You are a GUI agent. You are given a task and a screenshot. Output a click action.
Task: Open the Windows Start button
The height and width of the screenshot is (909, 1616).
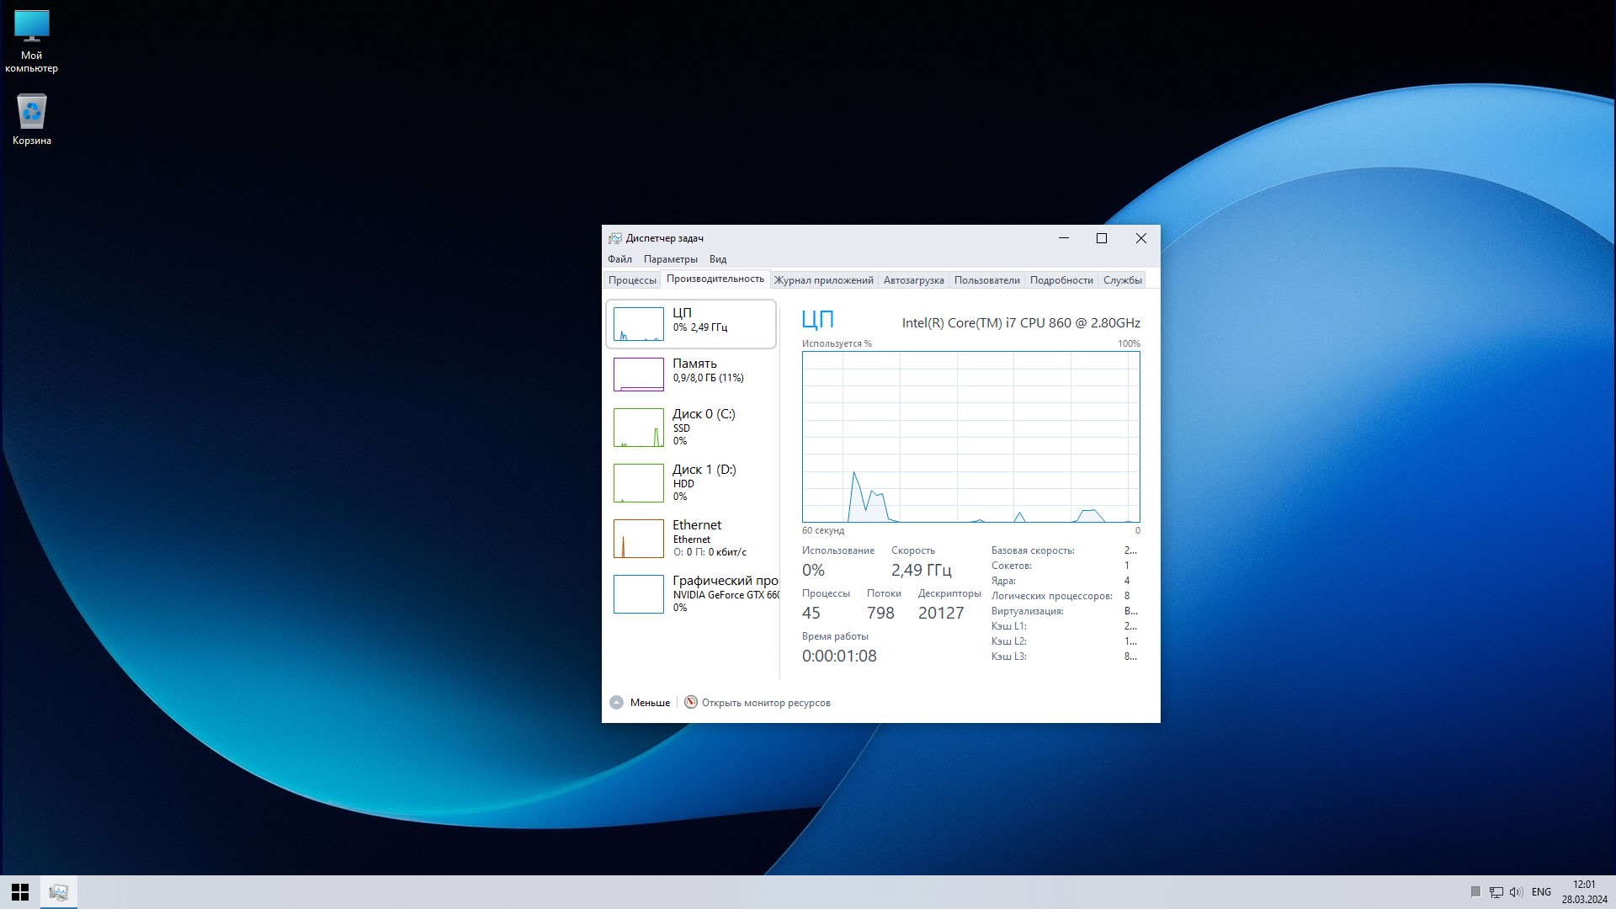[x=20, y=892]
